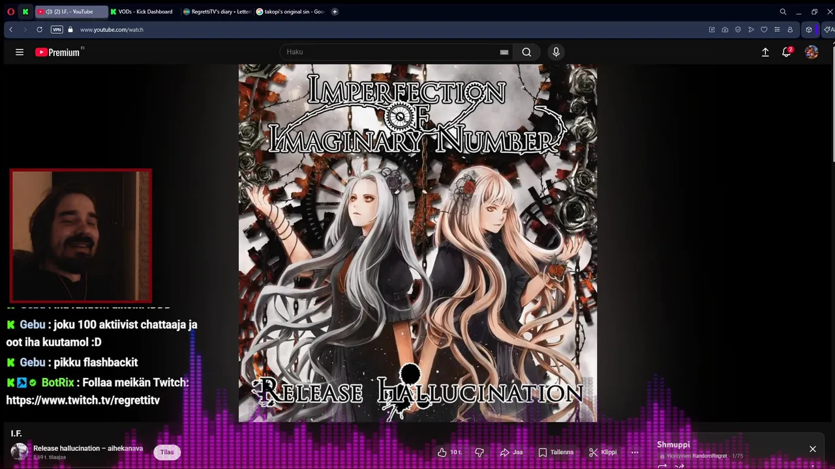Mute audio icon on YouTube tab
835x469 pixels.
coord(49,12)
